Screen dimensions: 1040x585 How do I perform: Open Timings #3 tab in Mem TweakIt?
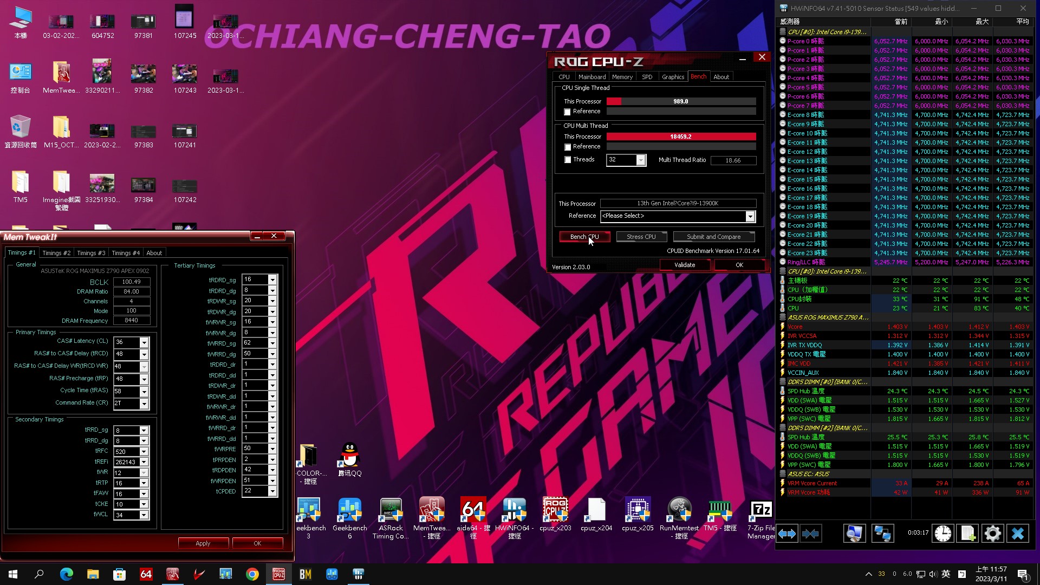pyautogui.click(x=91, y=253)
